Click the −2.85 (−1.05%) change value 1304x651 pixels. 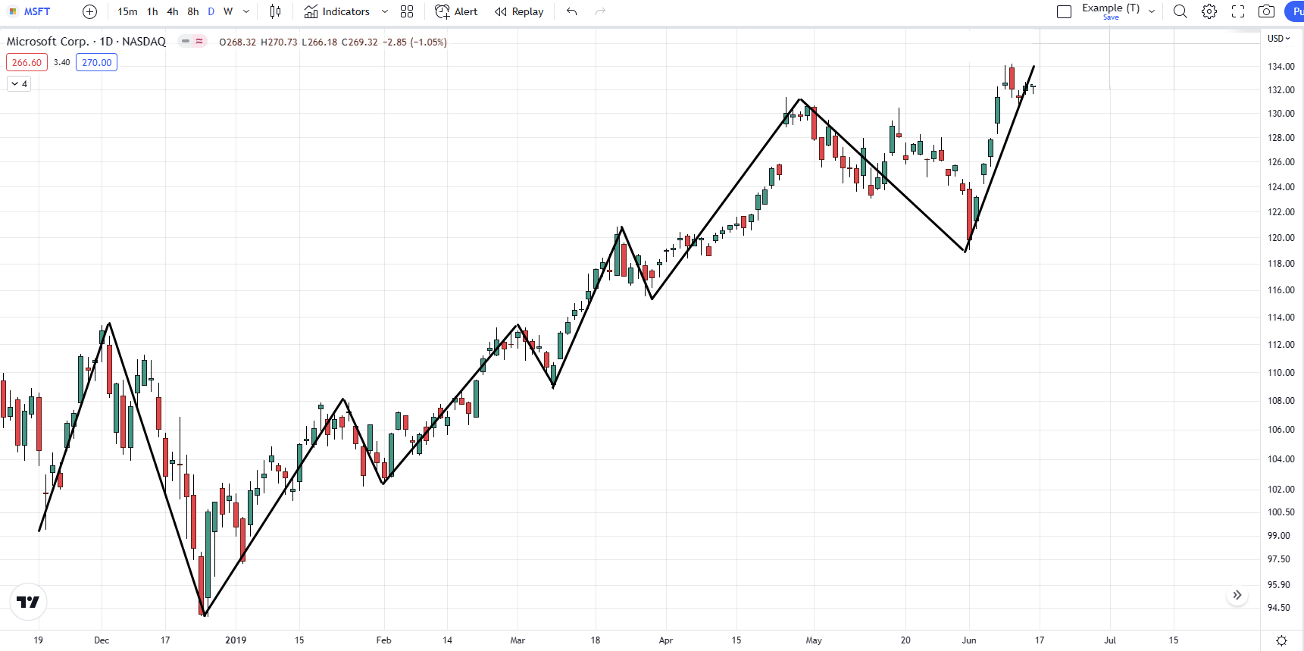pos(414,42)
